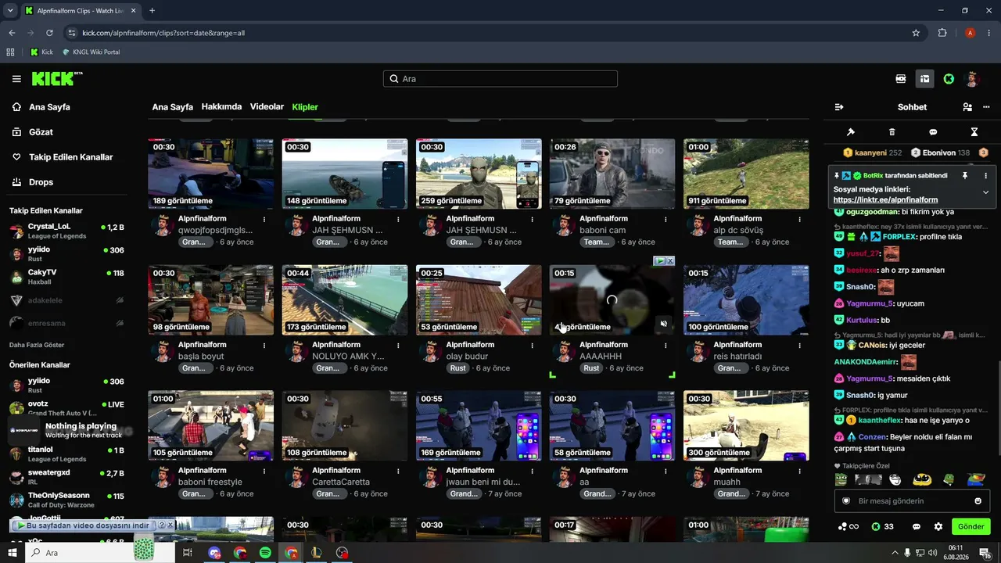
Task: Open CakyTV followed channel
Action: pos(67,277)
